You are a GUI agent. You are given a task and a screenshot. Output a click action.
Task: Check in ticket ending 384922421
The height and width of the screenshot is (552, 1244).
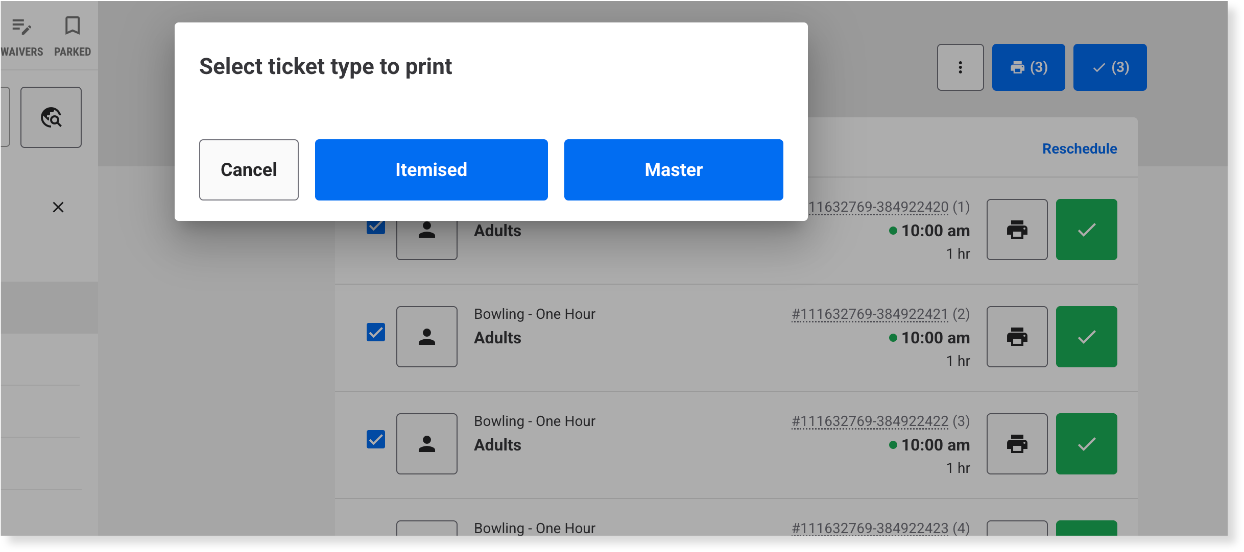pyautogui.click(x=1086, y=337)
